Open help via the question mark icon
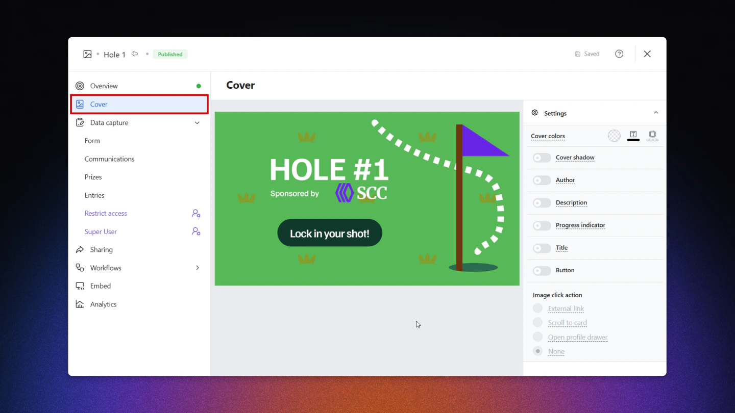The height and width of the screenshot is (413, 735). (x=619, y=54)
